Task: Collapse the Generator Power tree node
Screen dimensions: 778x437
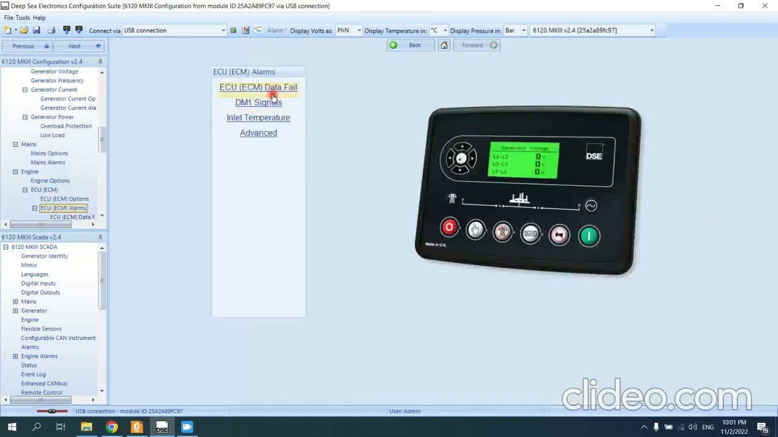Action: [25, 117]
